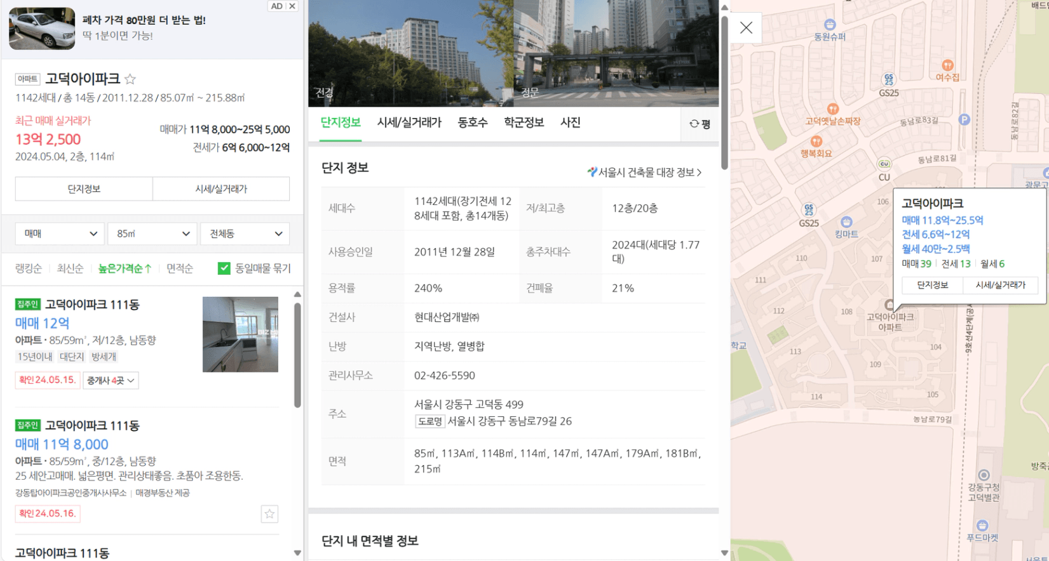Click the parking P icon on map
Image resolution: width=1049 pixels, height=561 pixels.
click(x=964, y=119)
